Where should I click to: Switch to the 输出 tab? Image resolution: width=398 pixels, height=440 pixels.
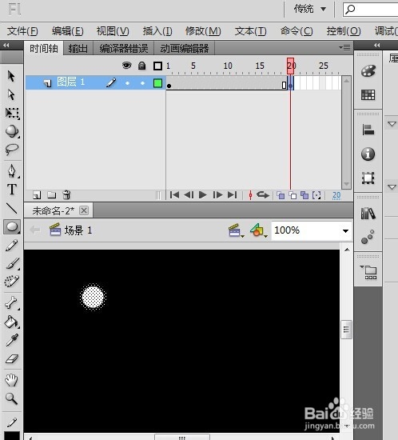pyautogui.click(x=78, y=49)
